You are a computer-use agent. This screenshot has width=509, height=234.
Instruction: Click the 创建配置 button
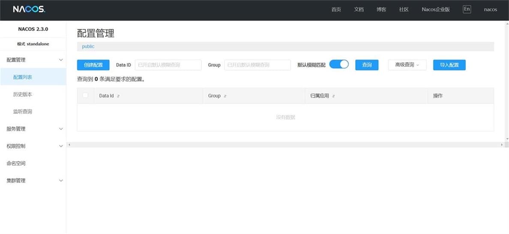click(93, 65)
